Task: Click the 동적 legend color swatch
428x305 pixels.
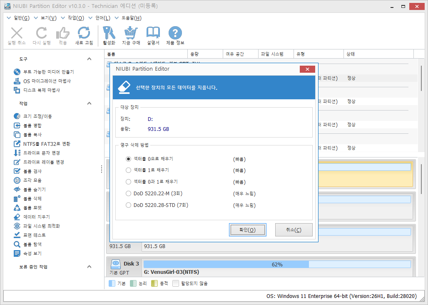Action: point(154,283)
